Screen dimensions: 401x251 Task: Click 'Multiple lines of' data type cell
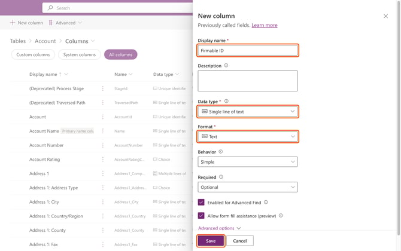click(169, 174)
